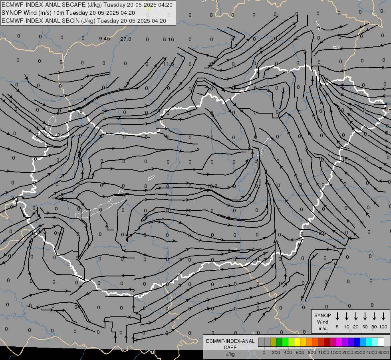
Task: Click the J/kg unit label in legend
Action: 230,354
